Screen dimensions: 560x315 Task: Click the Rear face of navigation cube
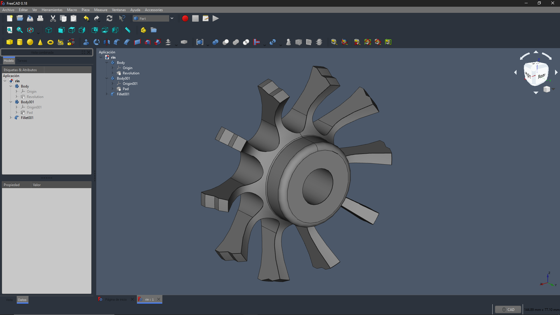(x=541, y=76)
